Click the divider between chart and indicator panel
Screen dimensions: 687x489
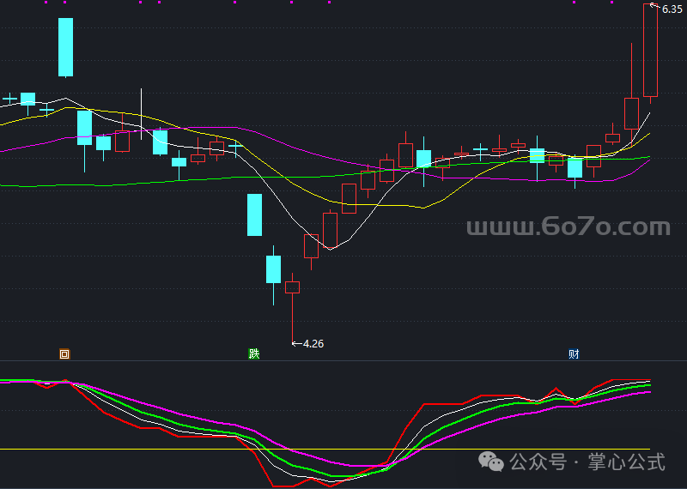pos(343,360)
